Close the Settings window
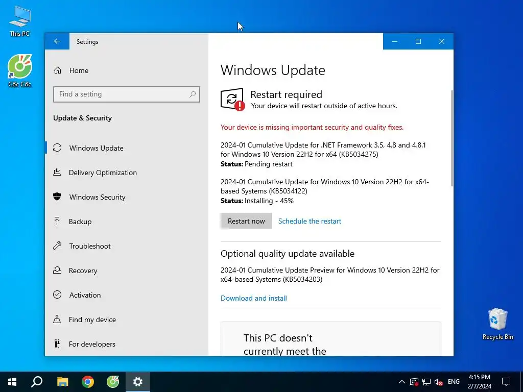The height and width of the screenshot is (392, 523). 442,41
